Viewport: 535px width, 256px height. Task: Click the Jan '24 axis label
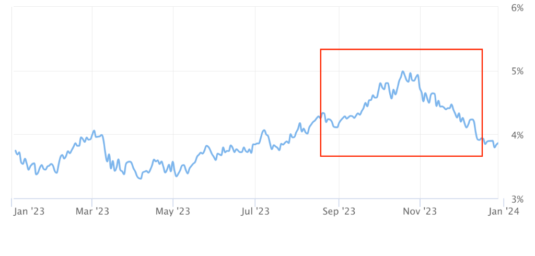pyautogui.click(x=504, y=212)
